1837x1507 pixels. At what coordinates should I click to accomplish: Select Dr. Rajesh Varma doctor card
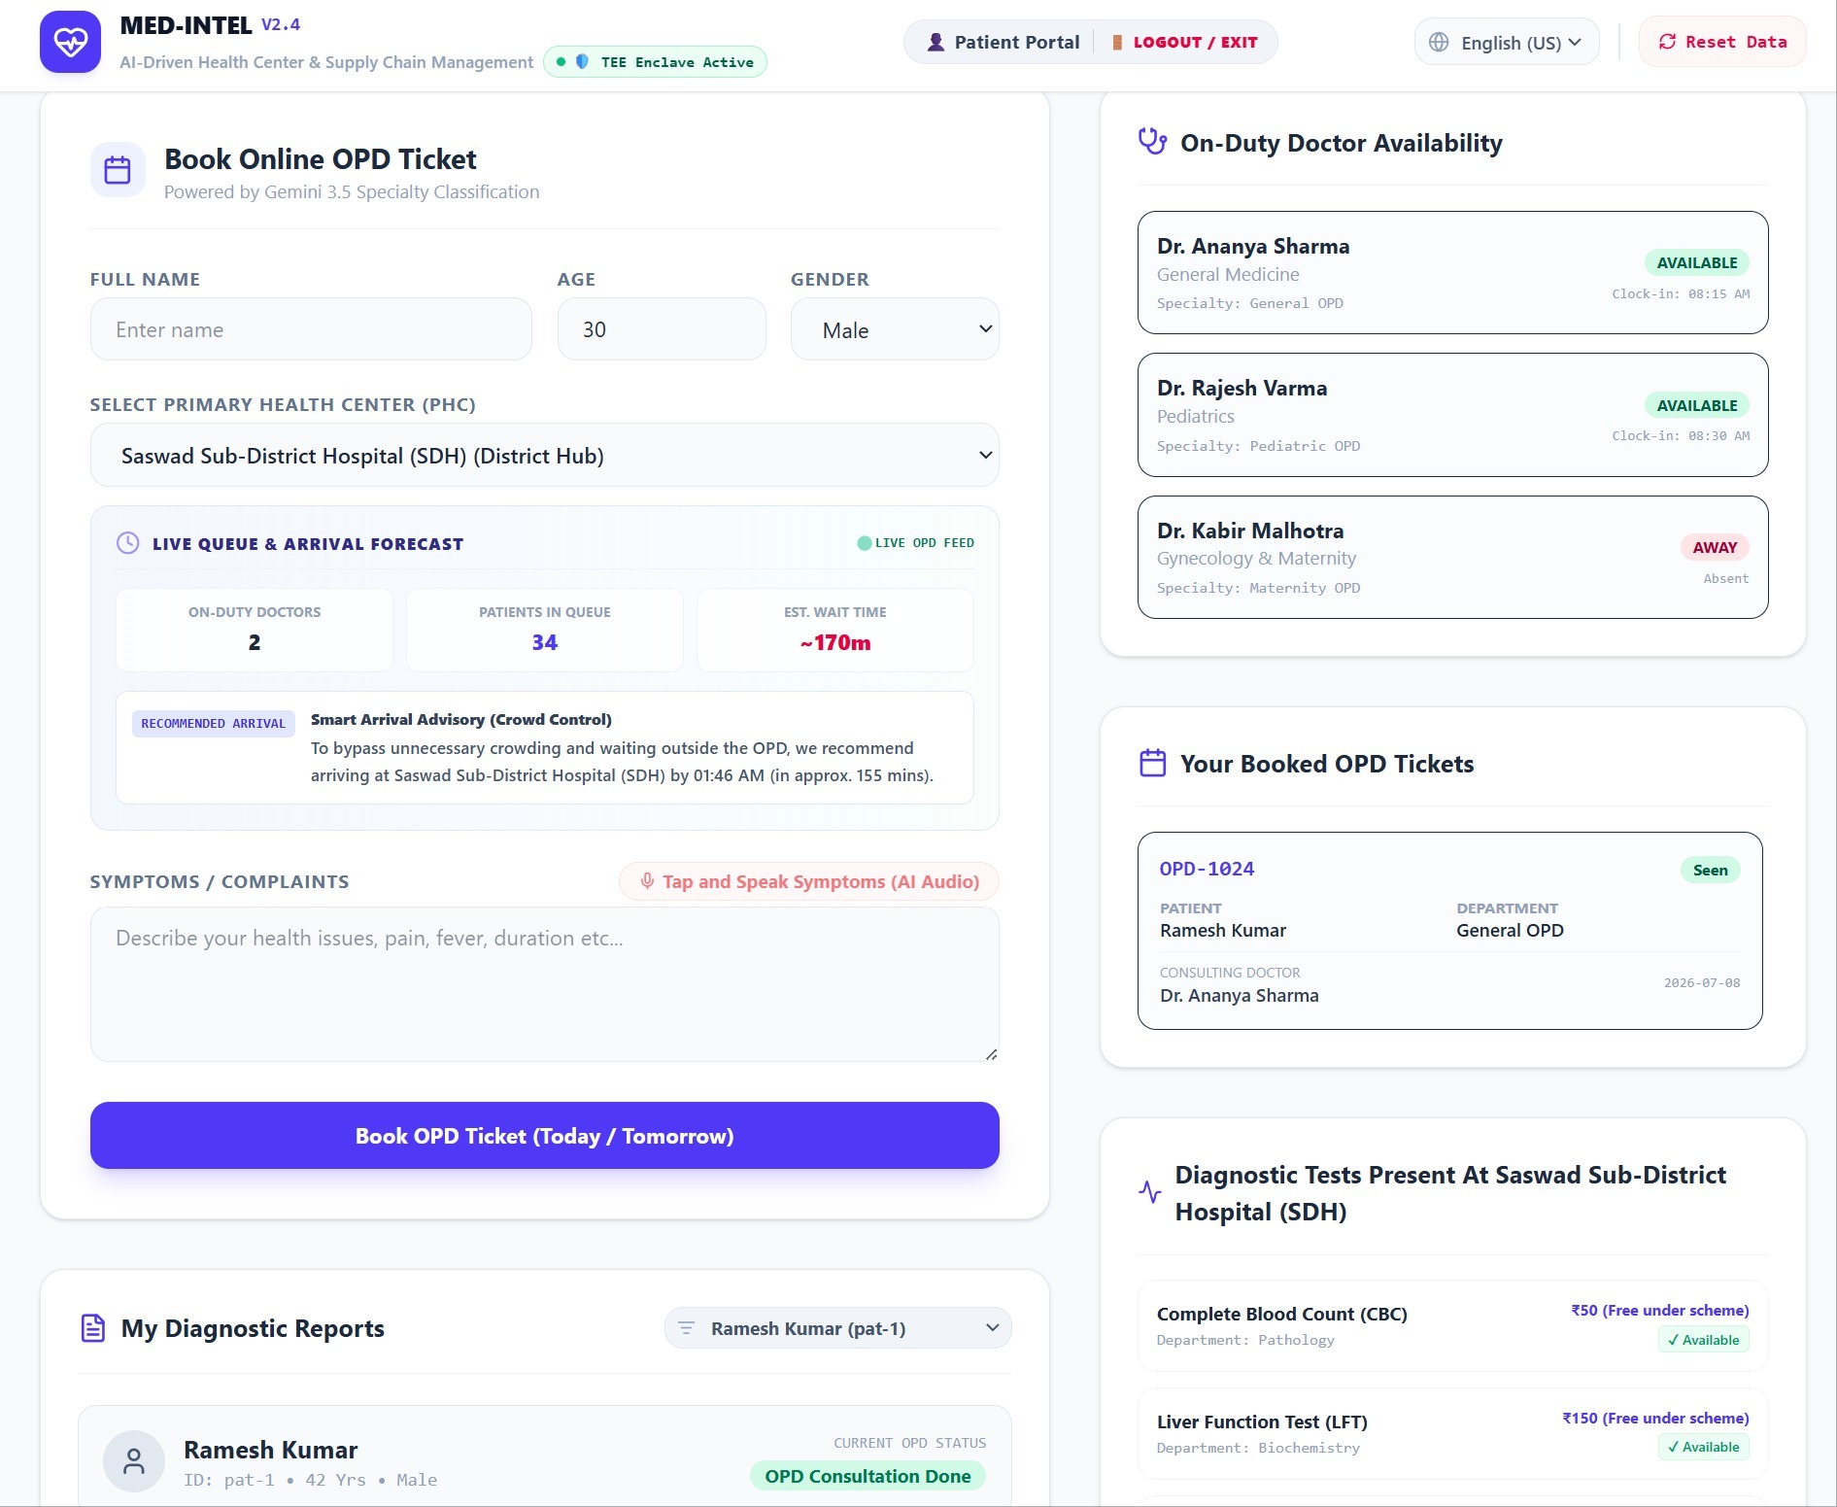pyautogui.click(x=1453, y=415)
